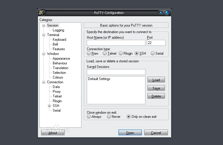
Task: Open the Connection category
Action: click(55, 82)
